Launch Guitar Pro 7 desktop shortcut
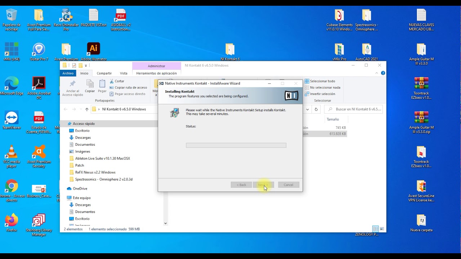The height and width of the screenshot is (259, 461). point(39,52)
